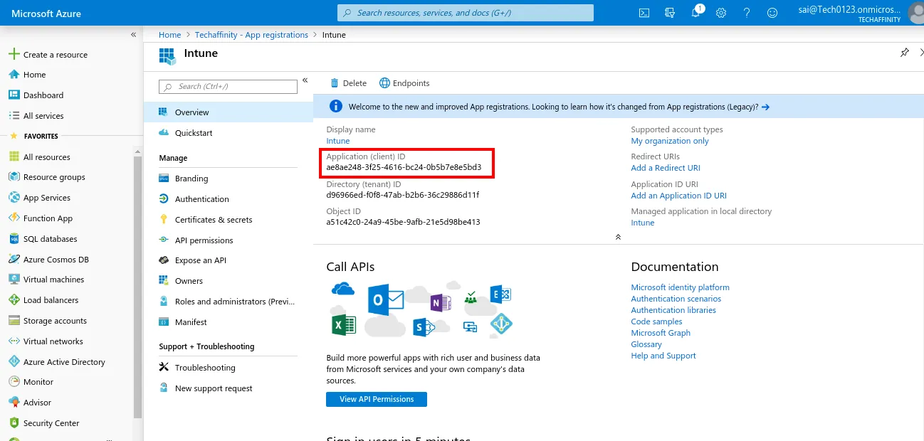Follow the App registrations (Legacy) arrow link
Screen dimensions: 924x441
point(765,107)
